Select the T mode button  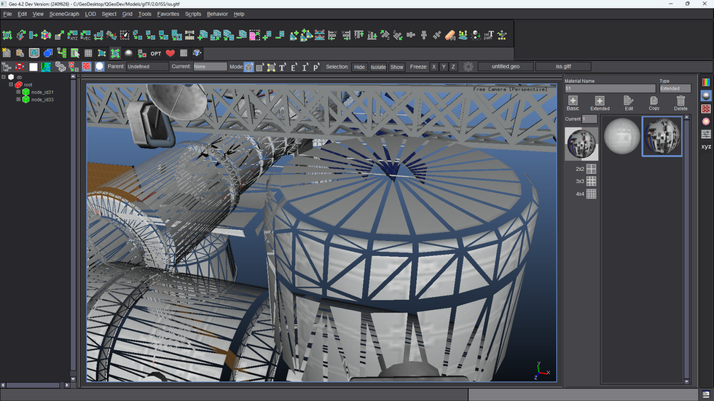click(283, 67)
